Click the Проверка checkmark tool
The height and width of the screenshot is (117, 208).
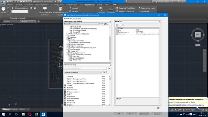144,12
